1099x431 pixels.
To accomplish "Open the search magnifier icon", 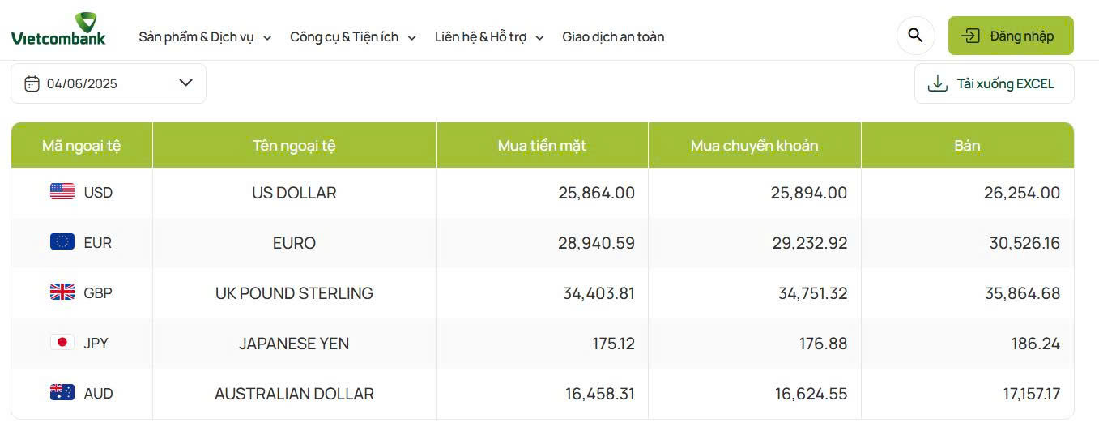I will click(x=915, y=36).
